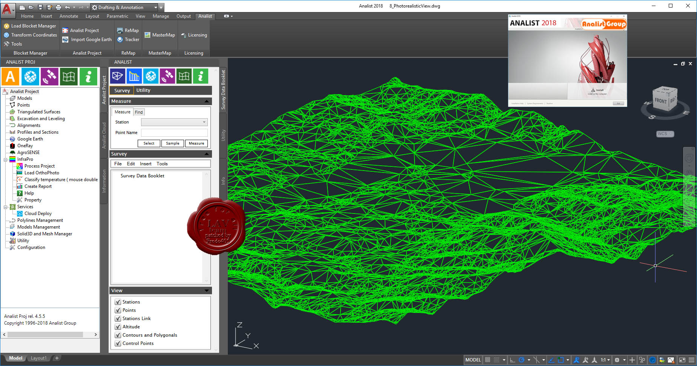Launch Analist Project from ribbon
The image size is (697, 366).
80,30
